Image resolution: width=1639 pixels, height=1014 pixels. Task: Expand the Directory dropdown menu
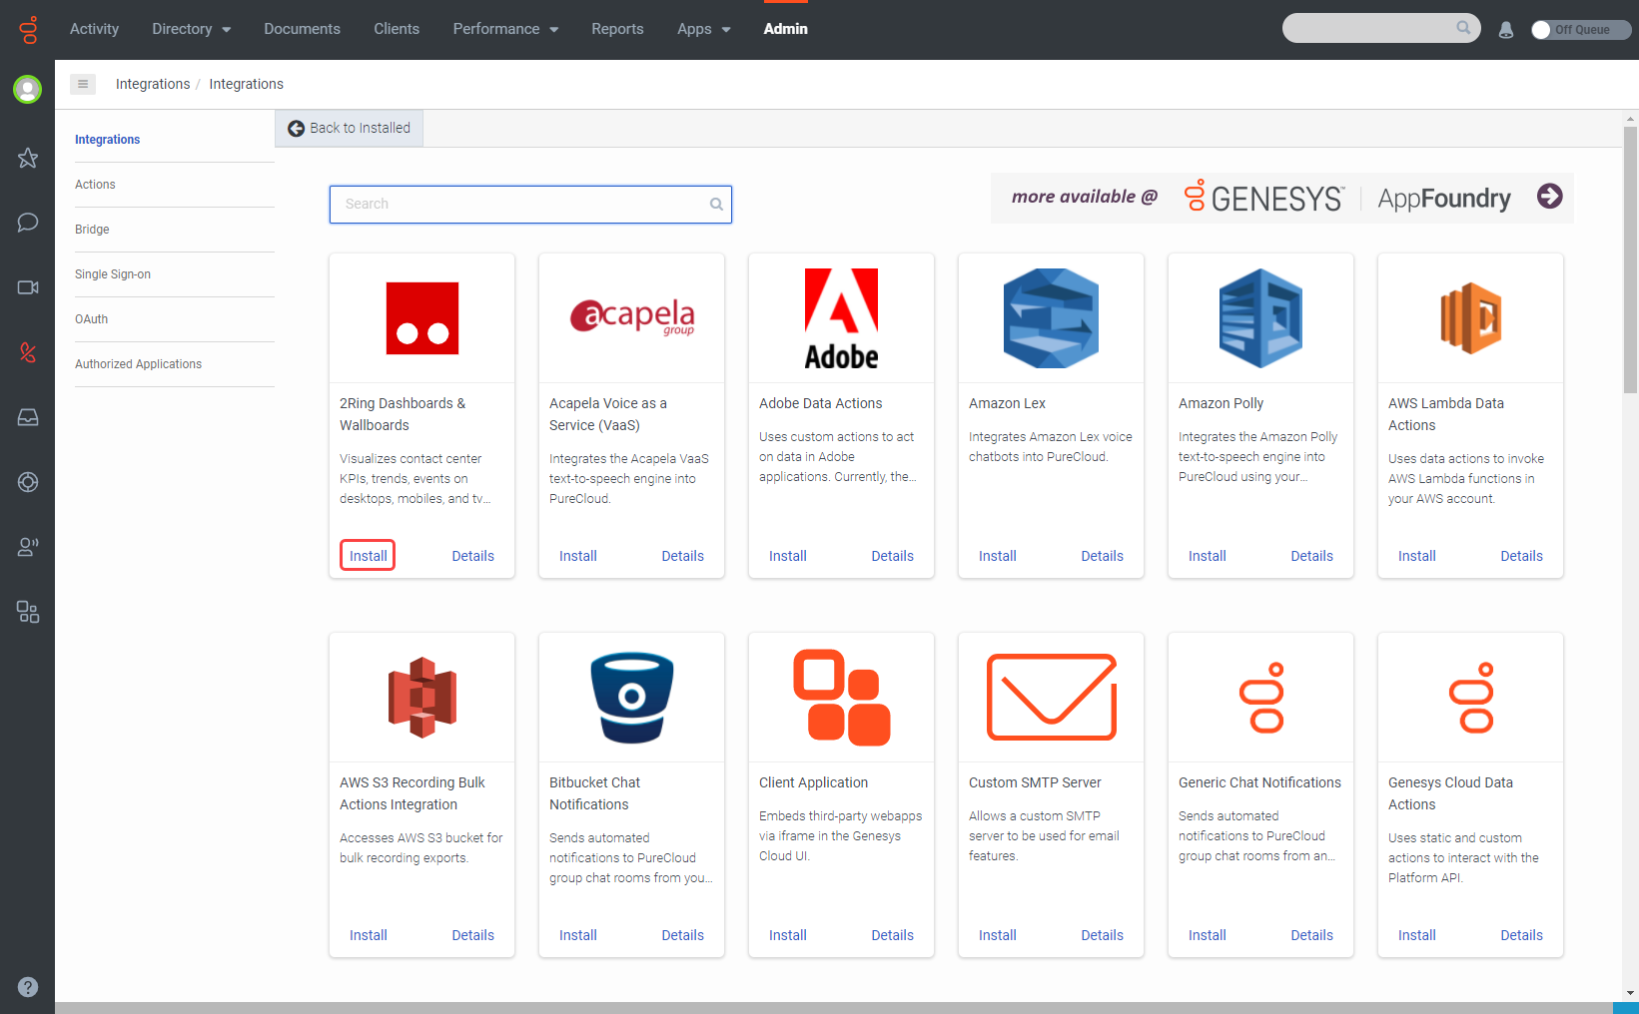point(191,29)
